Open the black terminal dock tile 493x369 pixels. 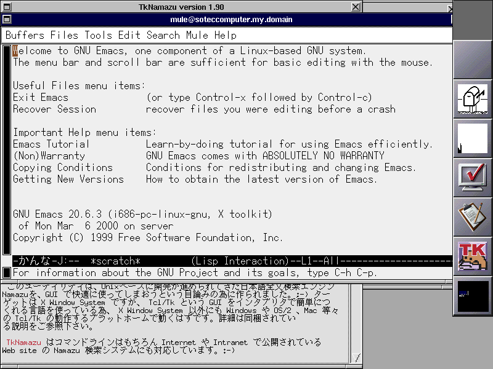pos(473,296)
